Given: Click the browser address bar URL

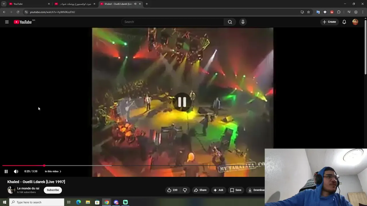Looking at the screenshot, I should tap(52, 12).
